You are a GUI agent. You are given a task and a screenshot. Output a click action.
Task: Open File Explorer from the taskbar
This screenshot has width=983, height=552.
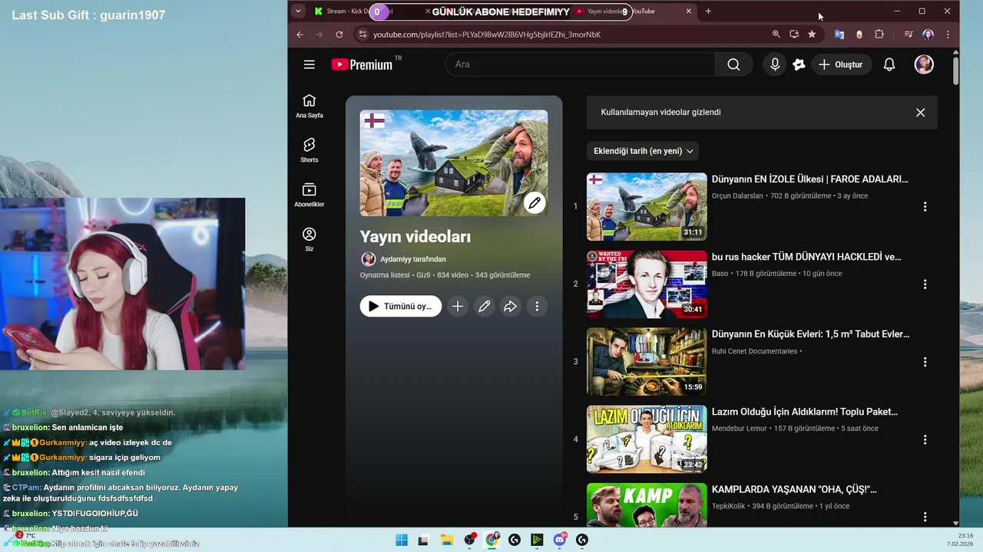click(x=447, y=540)
